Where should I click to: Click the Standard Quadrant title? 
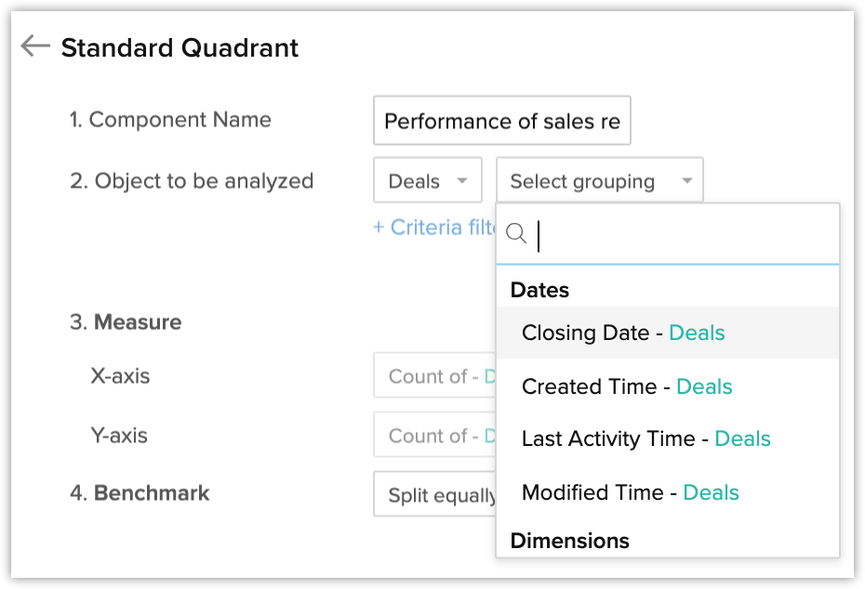click(x=180, y=47)
